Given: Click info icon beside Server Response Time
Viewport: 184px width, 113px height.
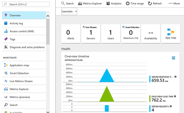Looking at the screenshot, I should [x=175, y=77].
